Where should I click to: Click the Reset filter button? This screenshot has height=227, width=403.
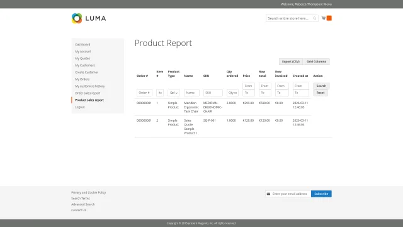click(321, 93)
